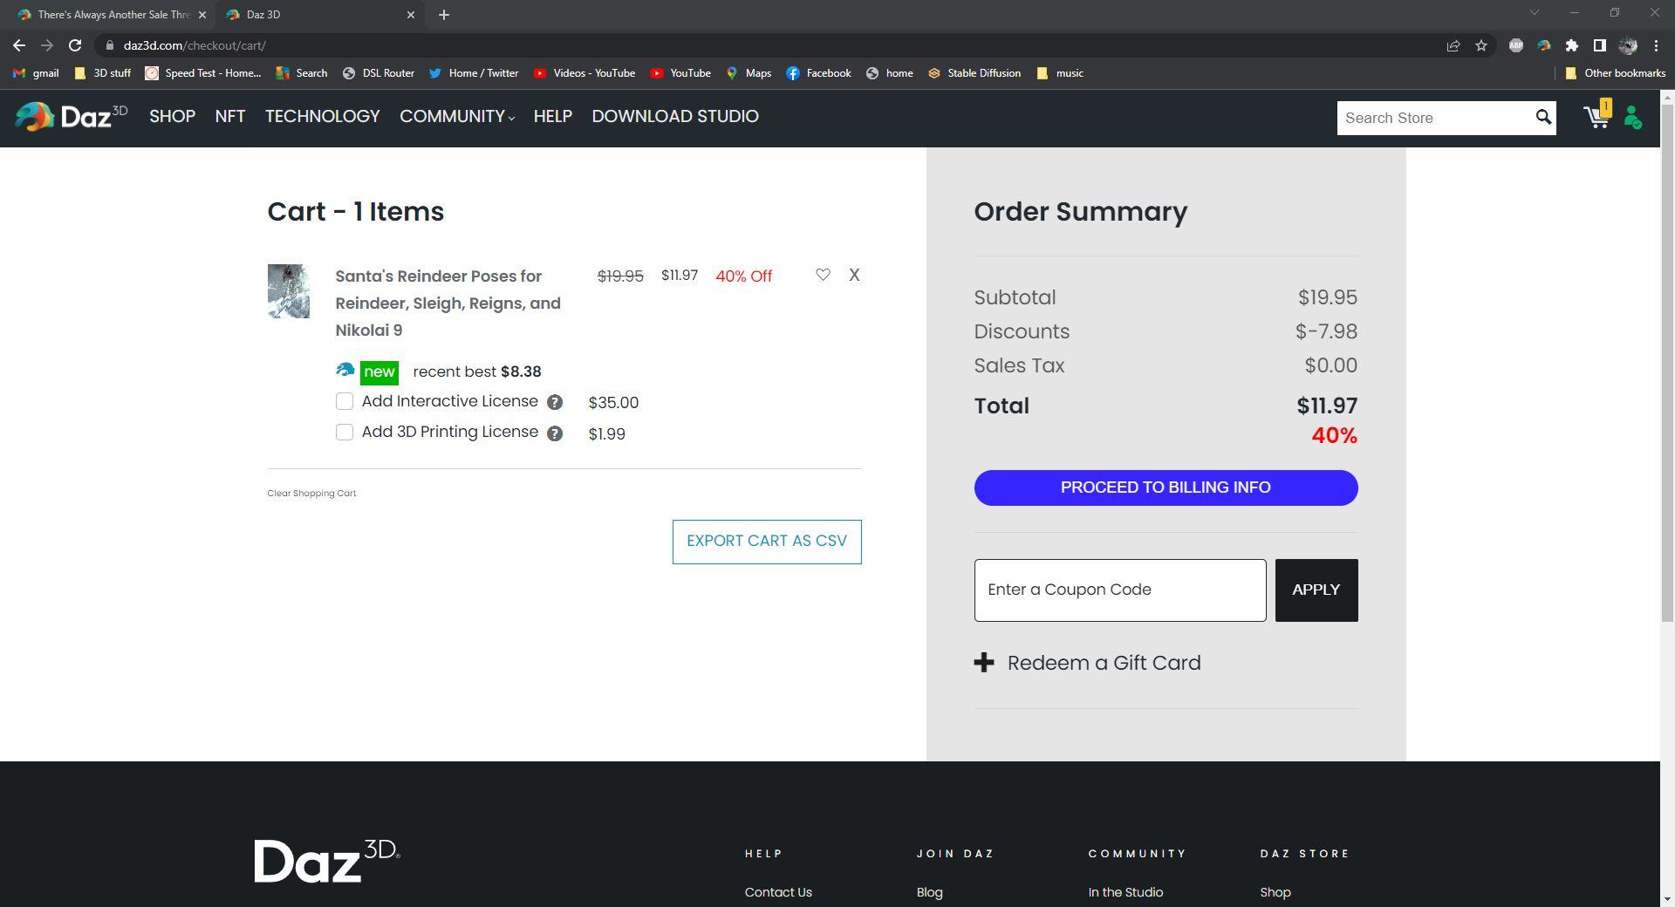Open the Other bookmarks folder

tap(1616, 73)
